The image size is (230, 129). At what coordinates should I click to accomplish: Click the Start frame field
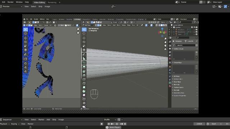[217, 124]
